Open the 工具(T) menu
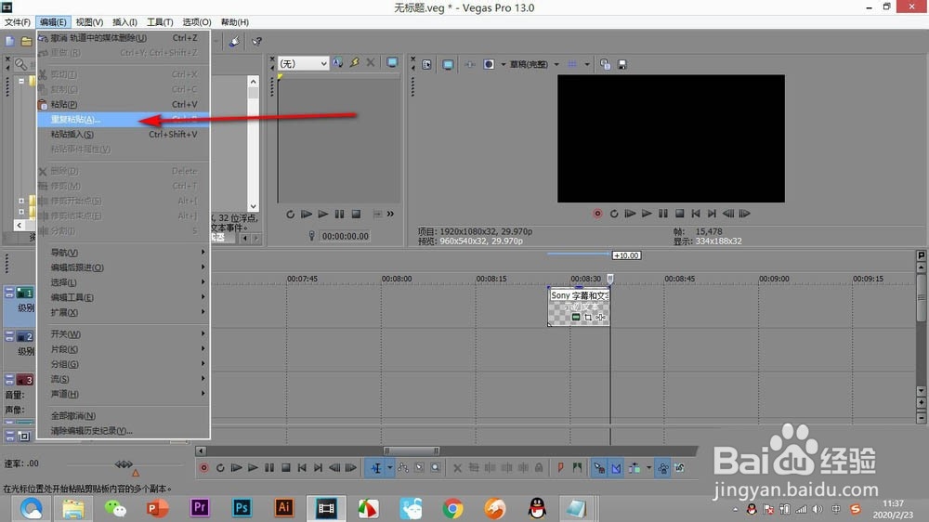 (x=160, y=22)
